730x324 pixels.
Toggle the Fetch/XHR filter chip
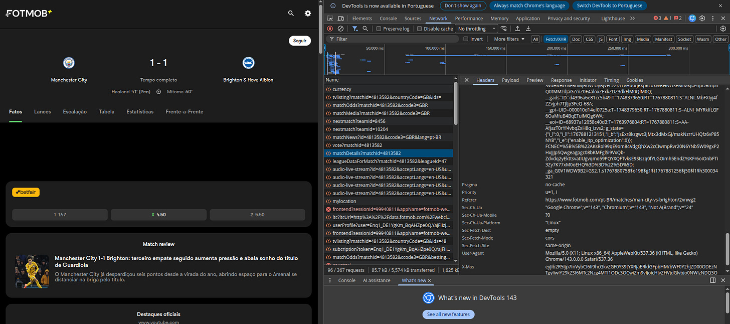(556, 39)
